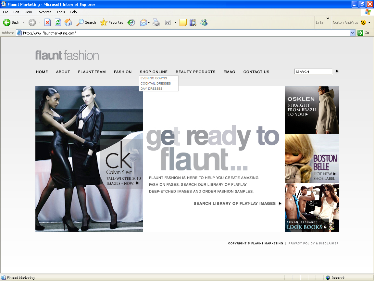Screen dimensions: 374x281
Task: Open the Favorites menu
Action: pyautogui.click(x=44, y=12)
